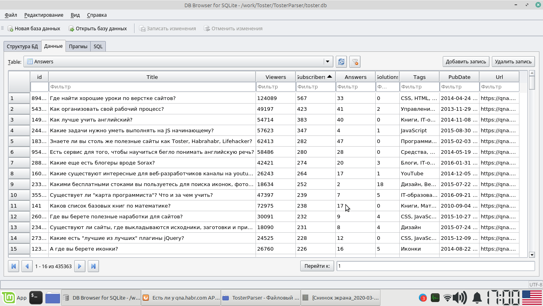
Task: Click Tags cell 'YouTube'
Action: (x=420, y=174)
